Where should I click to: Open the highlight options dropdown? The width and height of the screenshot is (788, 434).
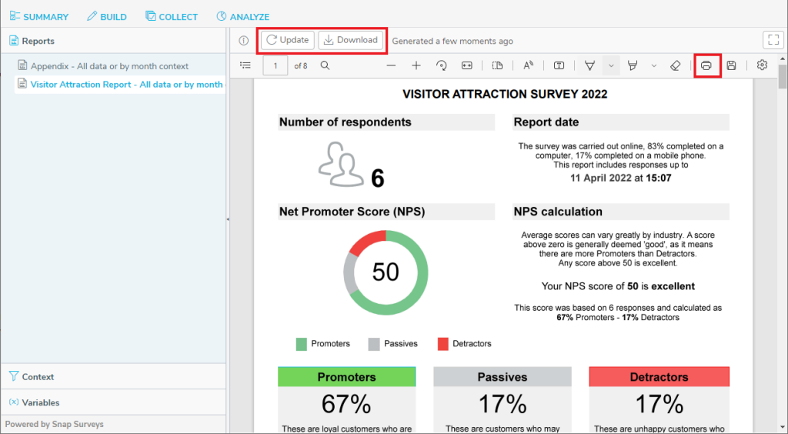click(x=654, y=65)
